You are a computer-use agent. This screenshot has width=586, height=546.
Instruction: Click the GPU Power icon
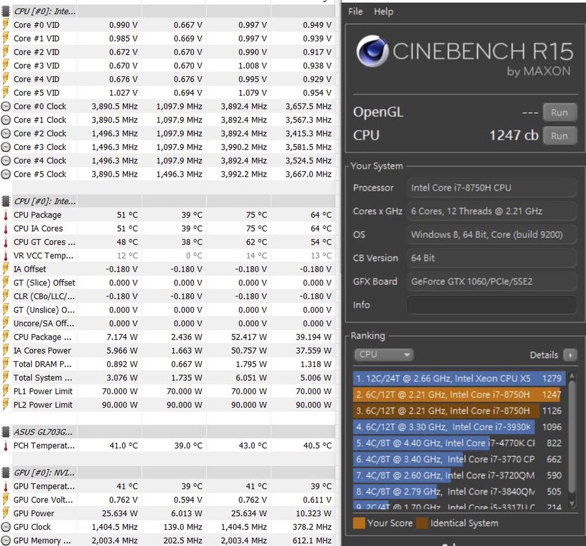[x=6, y=513]
